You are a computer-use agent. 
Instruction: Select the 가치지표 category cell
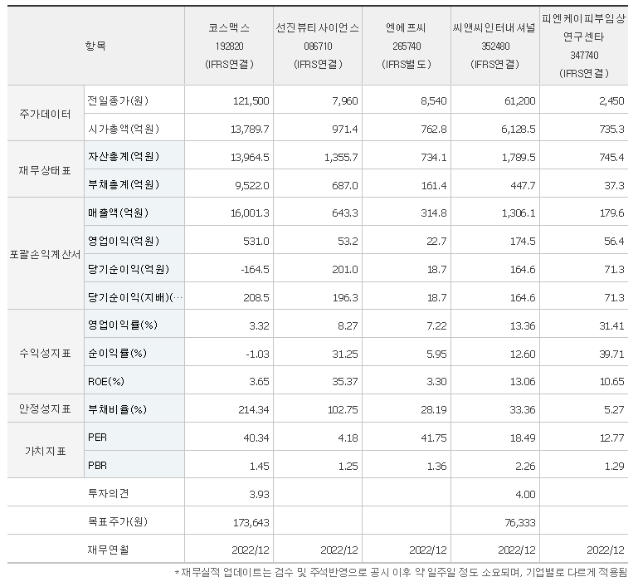46,451
